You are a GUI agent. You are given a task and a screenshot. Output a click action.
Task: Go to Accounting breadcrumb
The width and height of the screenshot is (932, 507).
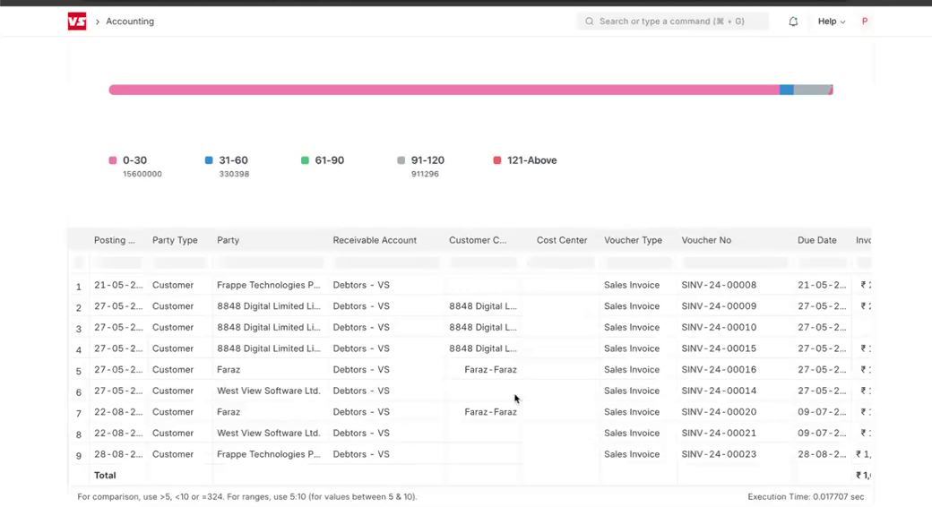click(130, 21)
